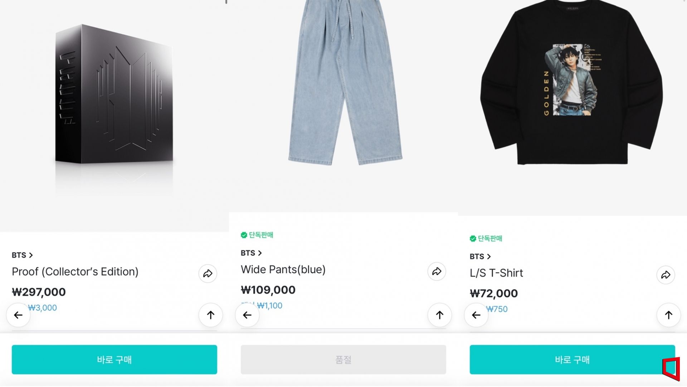Share the Proof (Collector's Edition) product

pyautogui.click(x=208, y=274)
